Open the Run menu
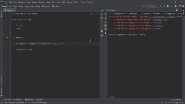This screenshot has height=104, width=185. pyautogui.click(x=53, y=2)
